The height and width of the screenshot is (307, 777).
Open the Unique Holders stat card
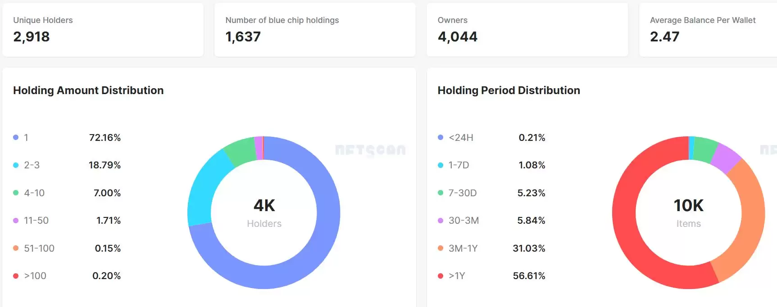pos(103,30)
